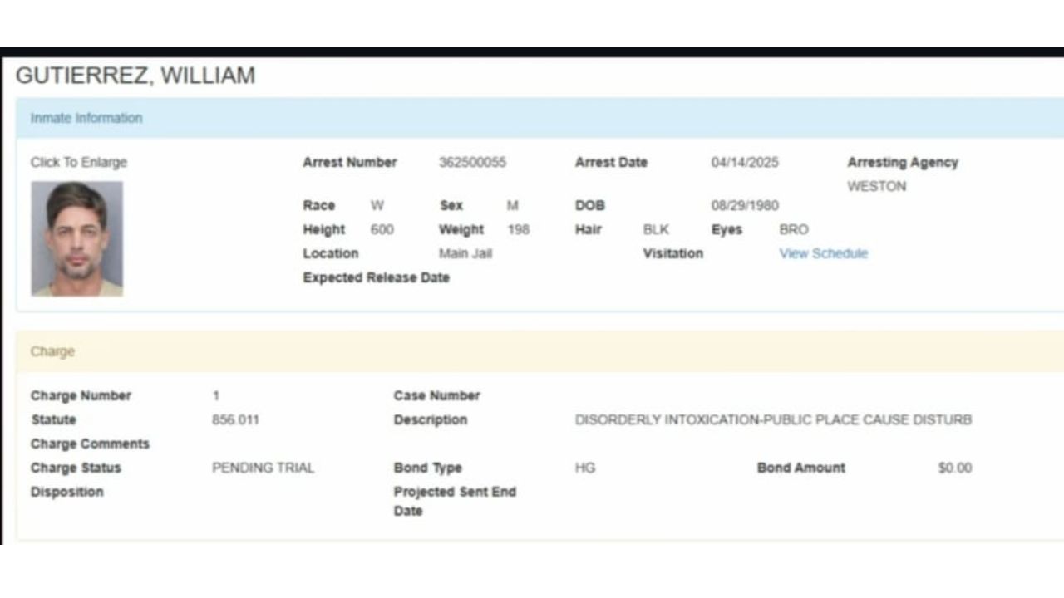
Task: Select the birth date 08/29/1980
Action: tap(745, 205)
